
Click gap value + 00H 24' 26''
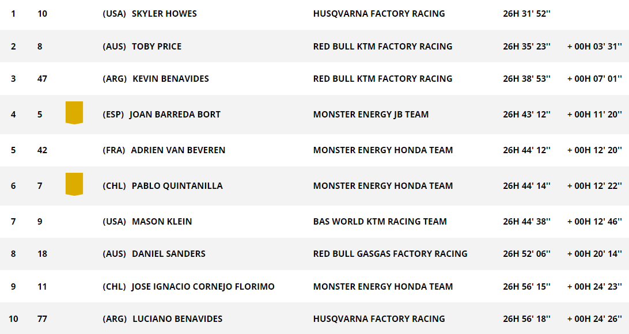(x=594, y=319)
